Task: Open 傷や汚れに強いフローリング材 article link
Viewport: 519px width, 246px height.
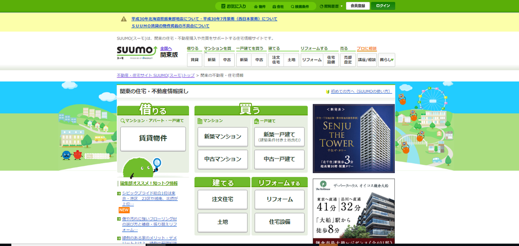Action: 150,224
